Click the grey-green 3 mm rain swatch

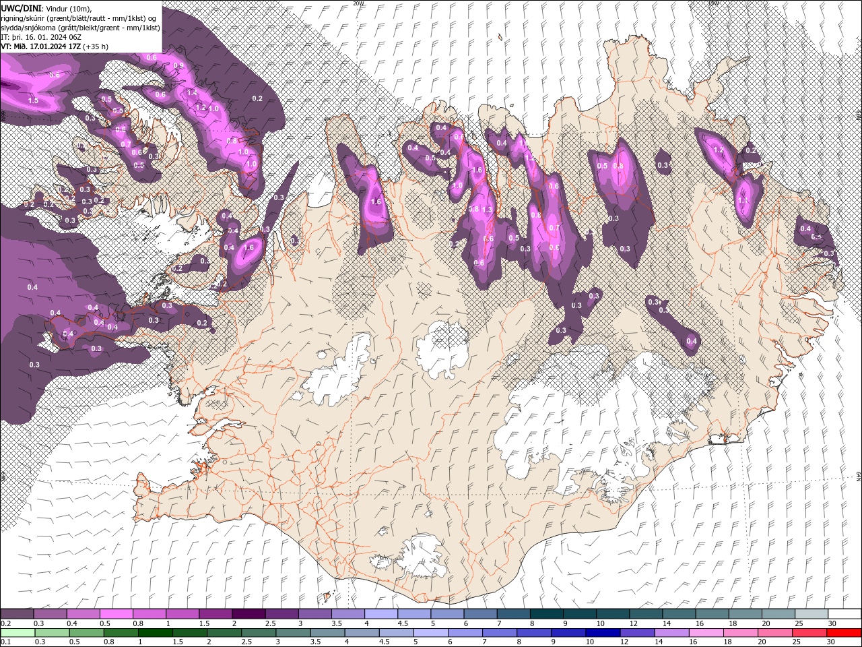292,633
